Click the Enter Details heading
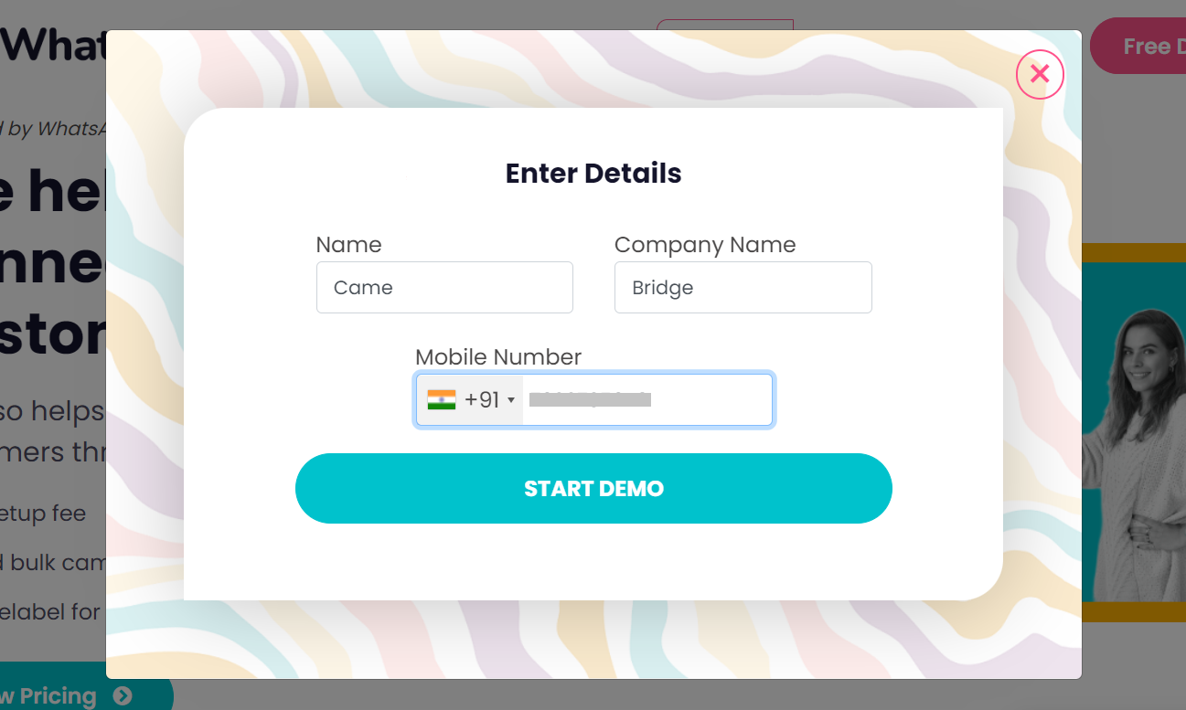Viewport: 1186px width, 710px height. pos(593,174)
